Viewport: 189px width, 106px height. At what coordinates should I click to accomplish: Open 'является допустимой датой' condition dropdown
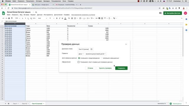(95, 54)
